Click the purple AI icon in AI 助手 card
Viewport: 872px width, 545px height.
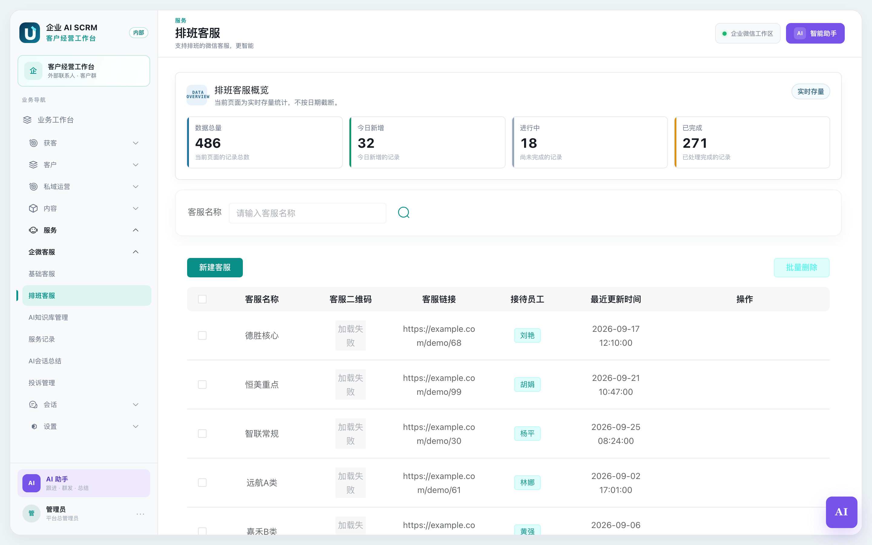[31, 483]
